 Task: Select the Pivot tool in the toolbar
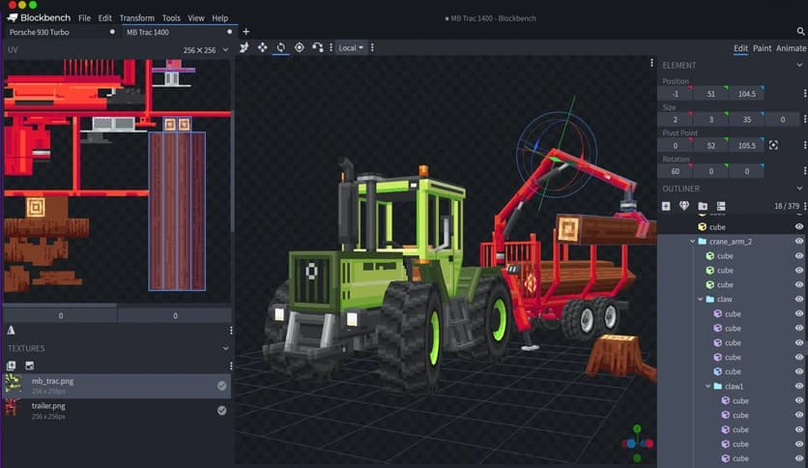point(299,47)
